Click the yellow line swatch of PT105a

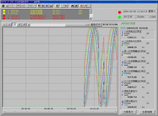pyautogui.click(x=126, y=55)
